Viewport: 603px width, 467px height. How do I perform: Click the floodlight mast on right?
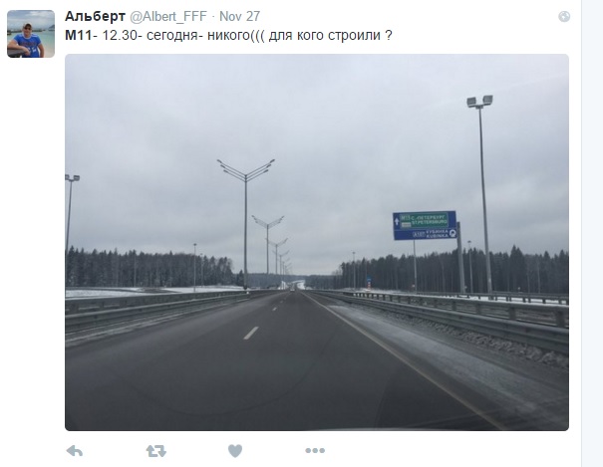click(481, 192)
